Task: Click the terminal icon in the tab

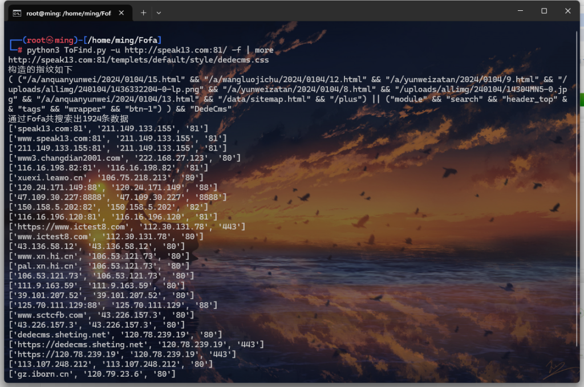Action: click(x=18, y=13)
